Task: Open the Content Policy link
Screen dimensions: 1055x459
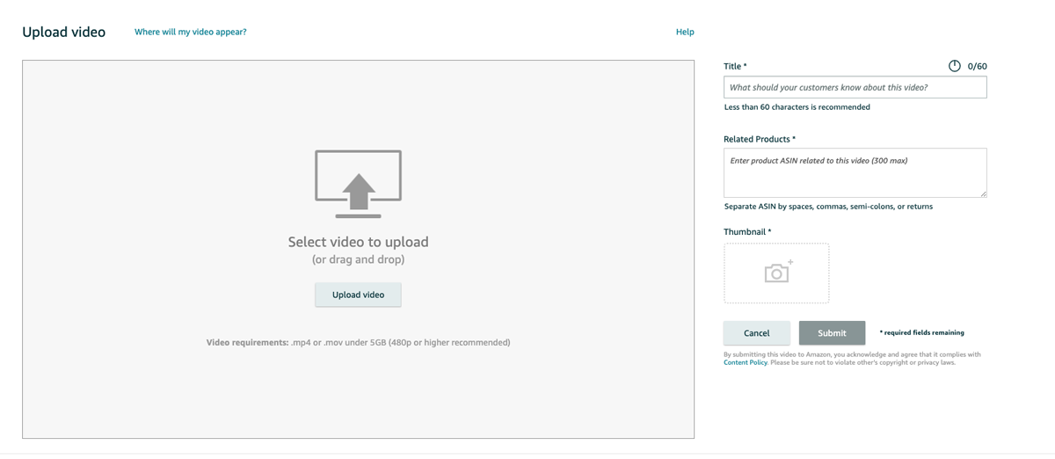Action: (746, 362)
